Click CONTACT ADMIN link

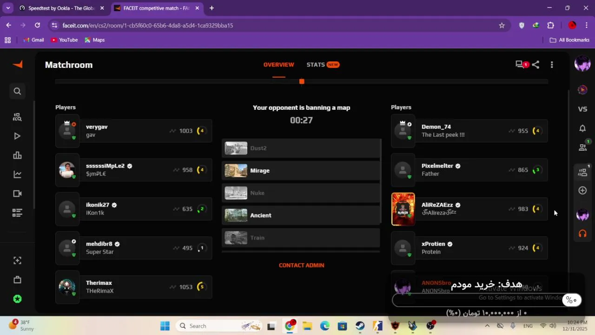pyautogui.click(x=301, y=265)
